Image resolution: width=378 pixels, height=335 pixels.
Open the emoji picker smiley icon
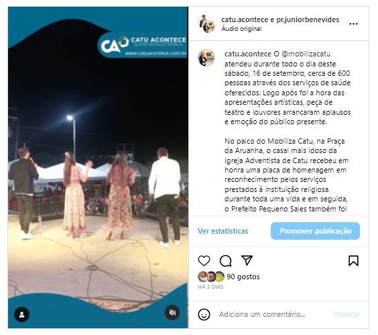(204, 314)
